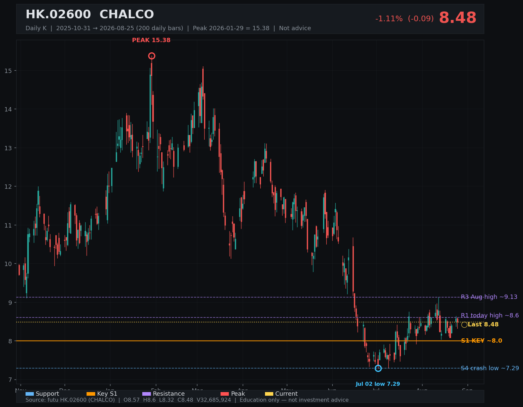523x407 pixels.
Task: Click the yellow Last price circle marker
Action: tap(464, 325)
